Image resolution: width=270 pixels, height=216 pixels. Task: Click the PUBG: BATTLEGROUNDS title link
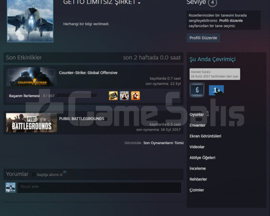click(x=82, y=119)
